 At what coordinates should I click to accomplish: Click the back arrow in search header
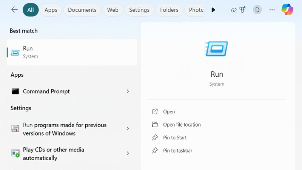[14, 10]
